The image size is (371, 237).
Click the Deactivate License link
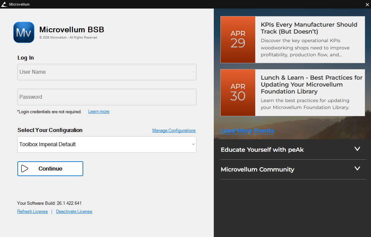coord(74,212)
